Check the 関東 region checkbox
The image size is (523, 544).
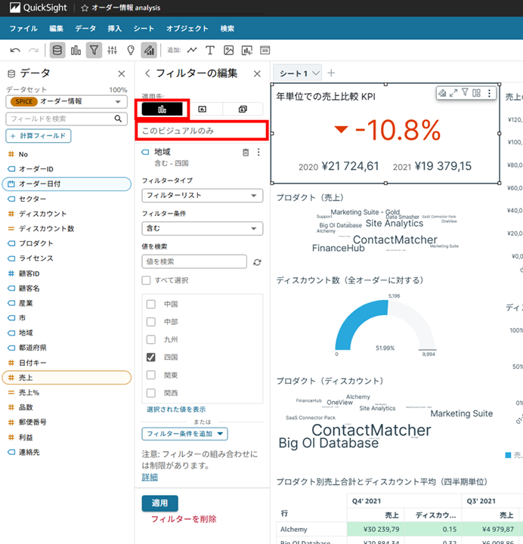point(151,375)
